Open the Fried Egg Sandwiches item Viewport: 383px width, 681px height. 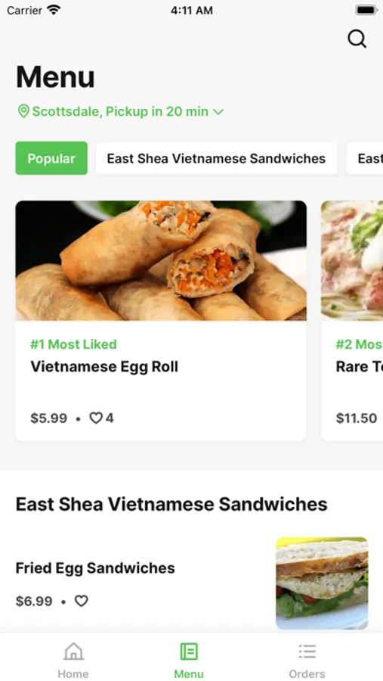point(95,568)
